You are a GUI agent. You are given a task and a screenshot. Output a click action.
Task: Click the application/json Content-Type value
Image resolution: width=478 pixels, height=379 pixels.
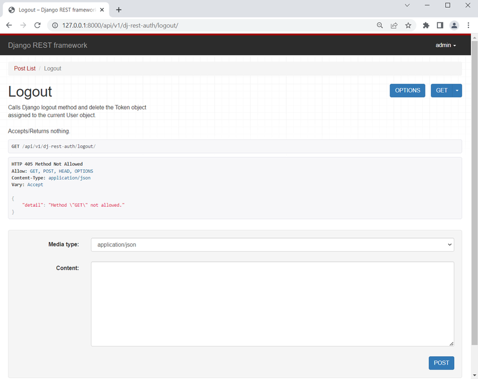[69, 178]
